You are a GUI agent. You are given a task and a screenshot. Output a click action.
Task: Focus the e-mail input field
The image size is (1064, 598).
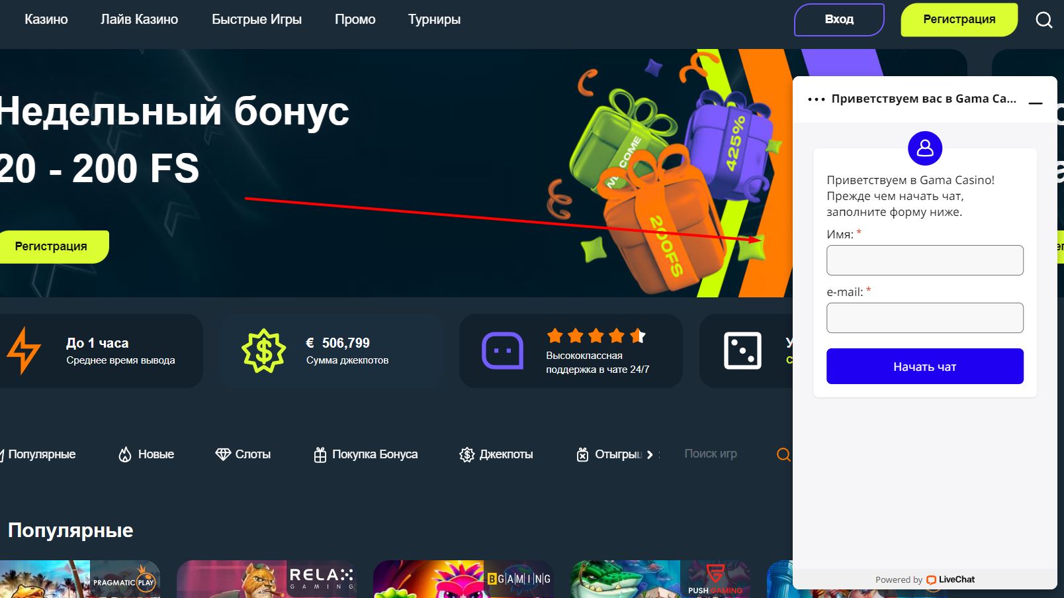[x=924, y=318]
